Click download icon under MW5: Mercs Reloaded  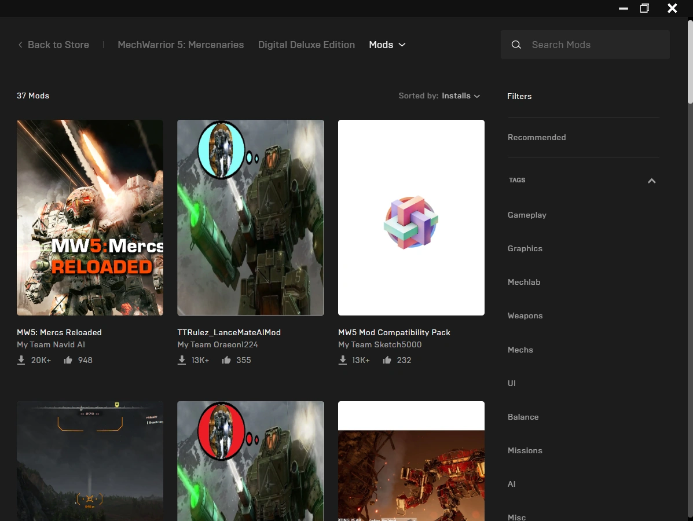coord(21,360)
